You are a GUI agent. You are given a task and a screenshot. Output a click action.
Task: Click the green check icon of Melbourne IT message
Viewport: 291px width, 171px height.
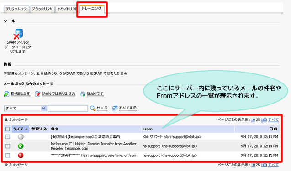[21, 146]
